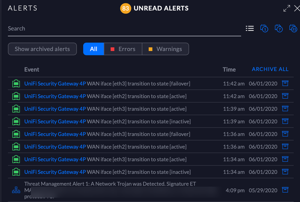Click gateway device icon of 11:39 eth3 active row
The width and height of the screenshot is (300, 202).
pos(16,108)
